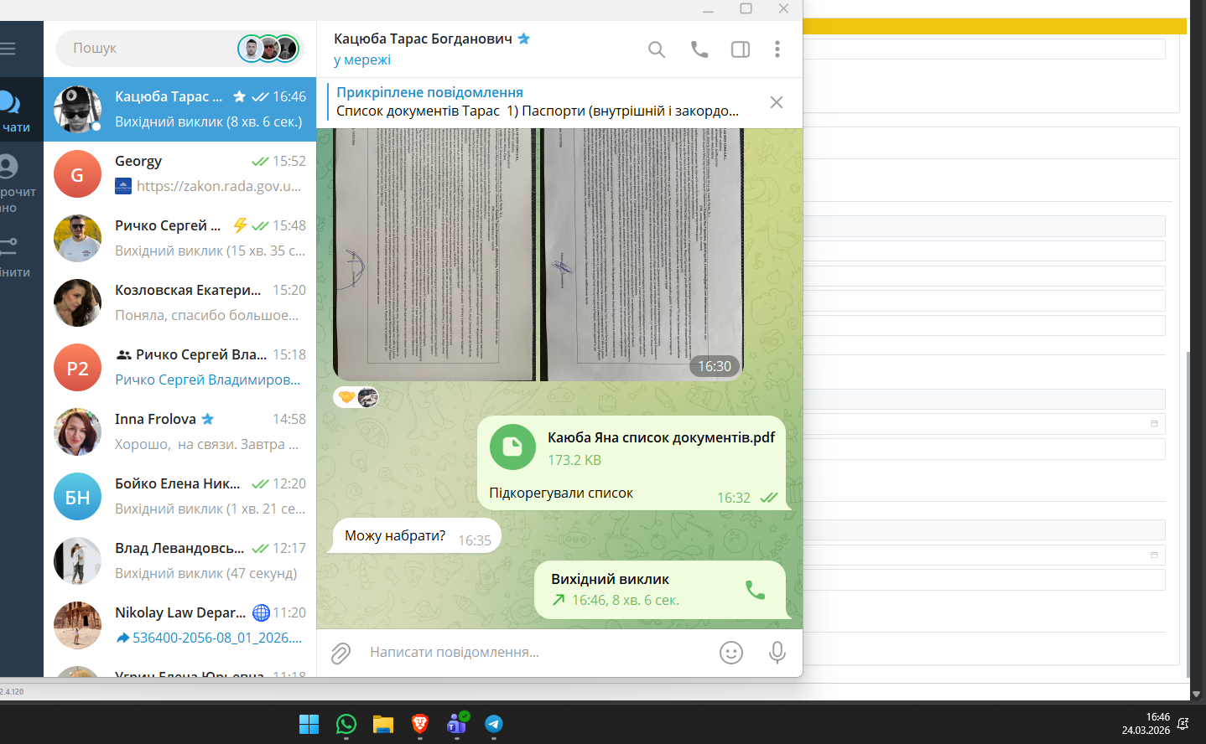Jump to the pinned message Список документів

pyautogui.click(x=538, y=102)
